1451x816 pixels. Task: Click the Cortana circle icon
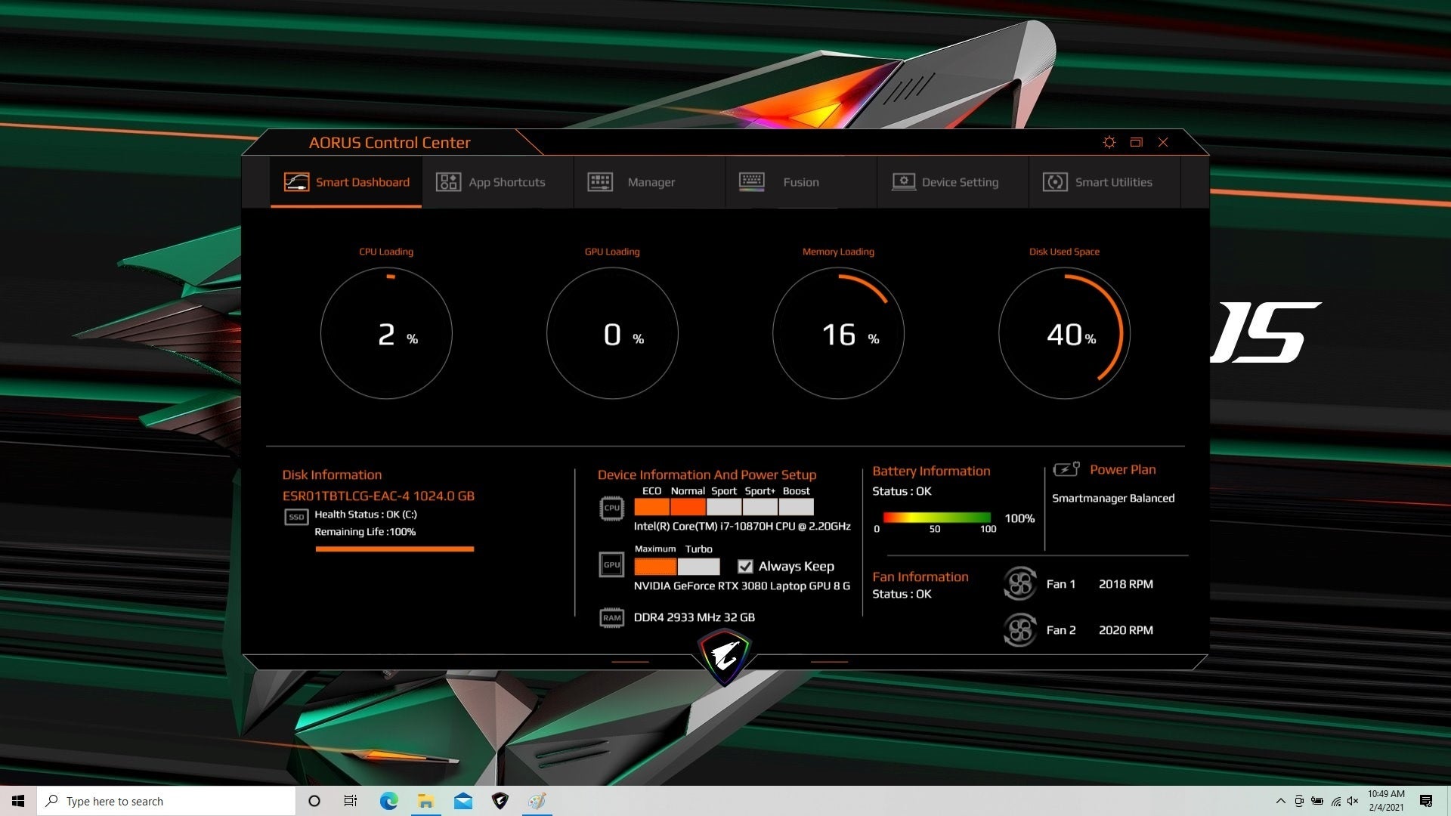click(314, 801)
